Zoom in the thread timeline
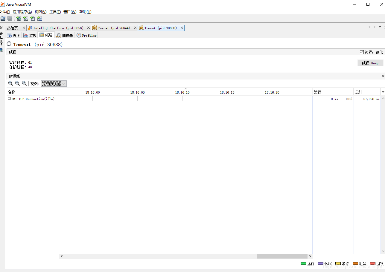 (x=10, y=83)
